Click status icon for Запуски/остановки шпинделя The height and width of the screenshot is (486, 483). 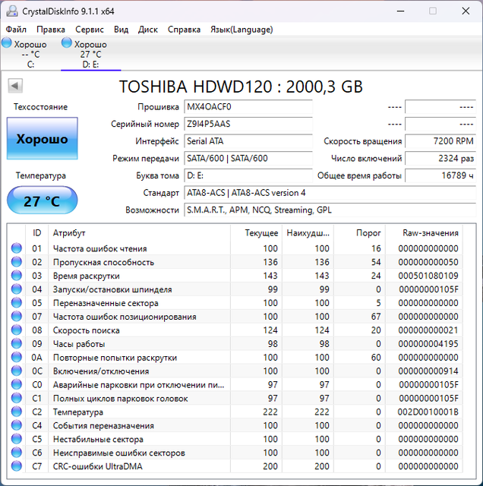click(x=17, y=289)
